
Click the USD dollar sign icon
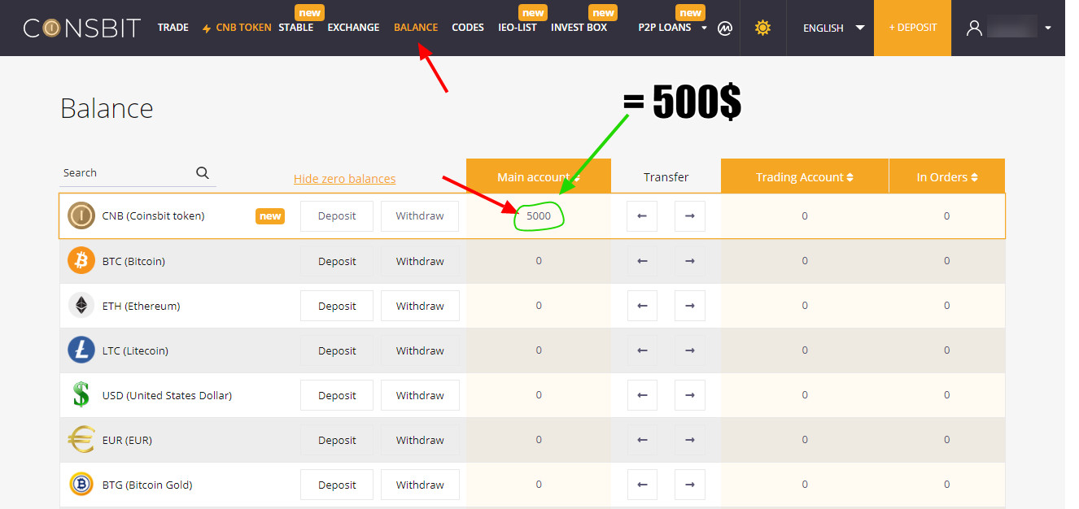81,395
